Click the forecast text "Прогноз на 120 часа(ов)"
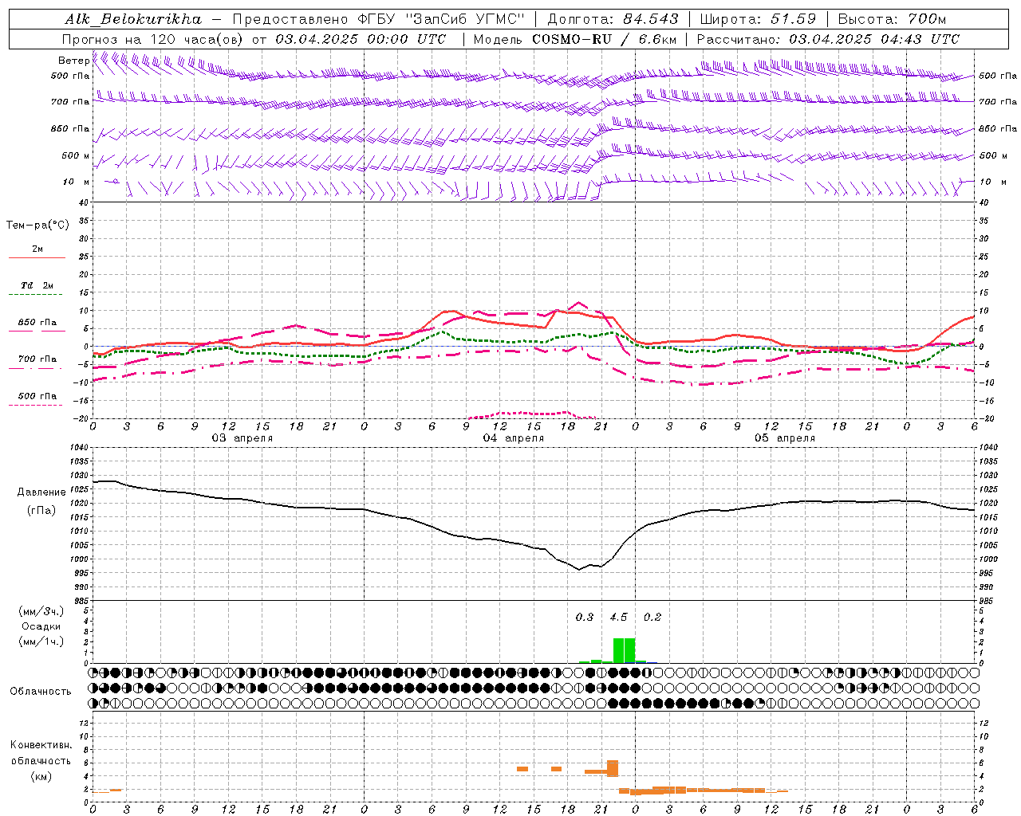The height and width of the screenshot is (816, 1021). coord(153,39)
